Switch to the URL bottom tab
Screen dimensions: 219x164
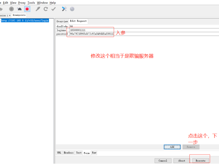(59, 153)
